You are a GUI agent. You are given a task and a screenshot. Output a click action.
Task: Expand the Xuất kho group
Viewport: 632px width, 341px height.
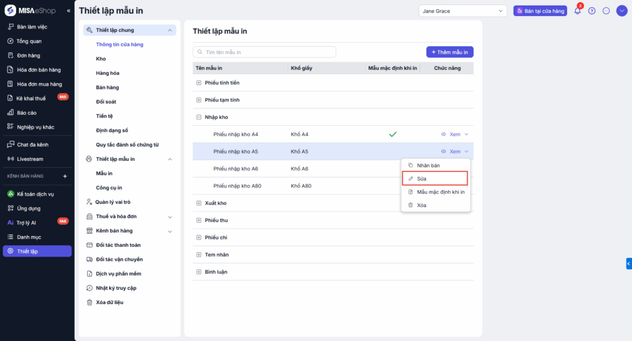[199, 203]
